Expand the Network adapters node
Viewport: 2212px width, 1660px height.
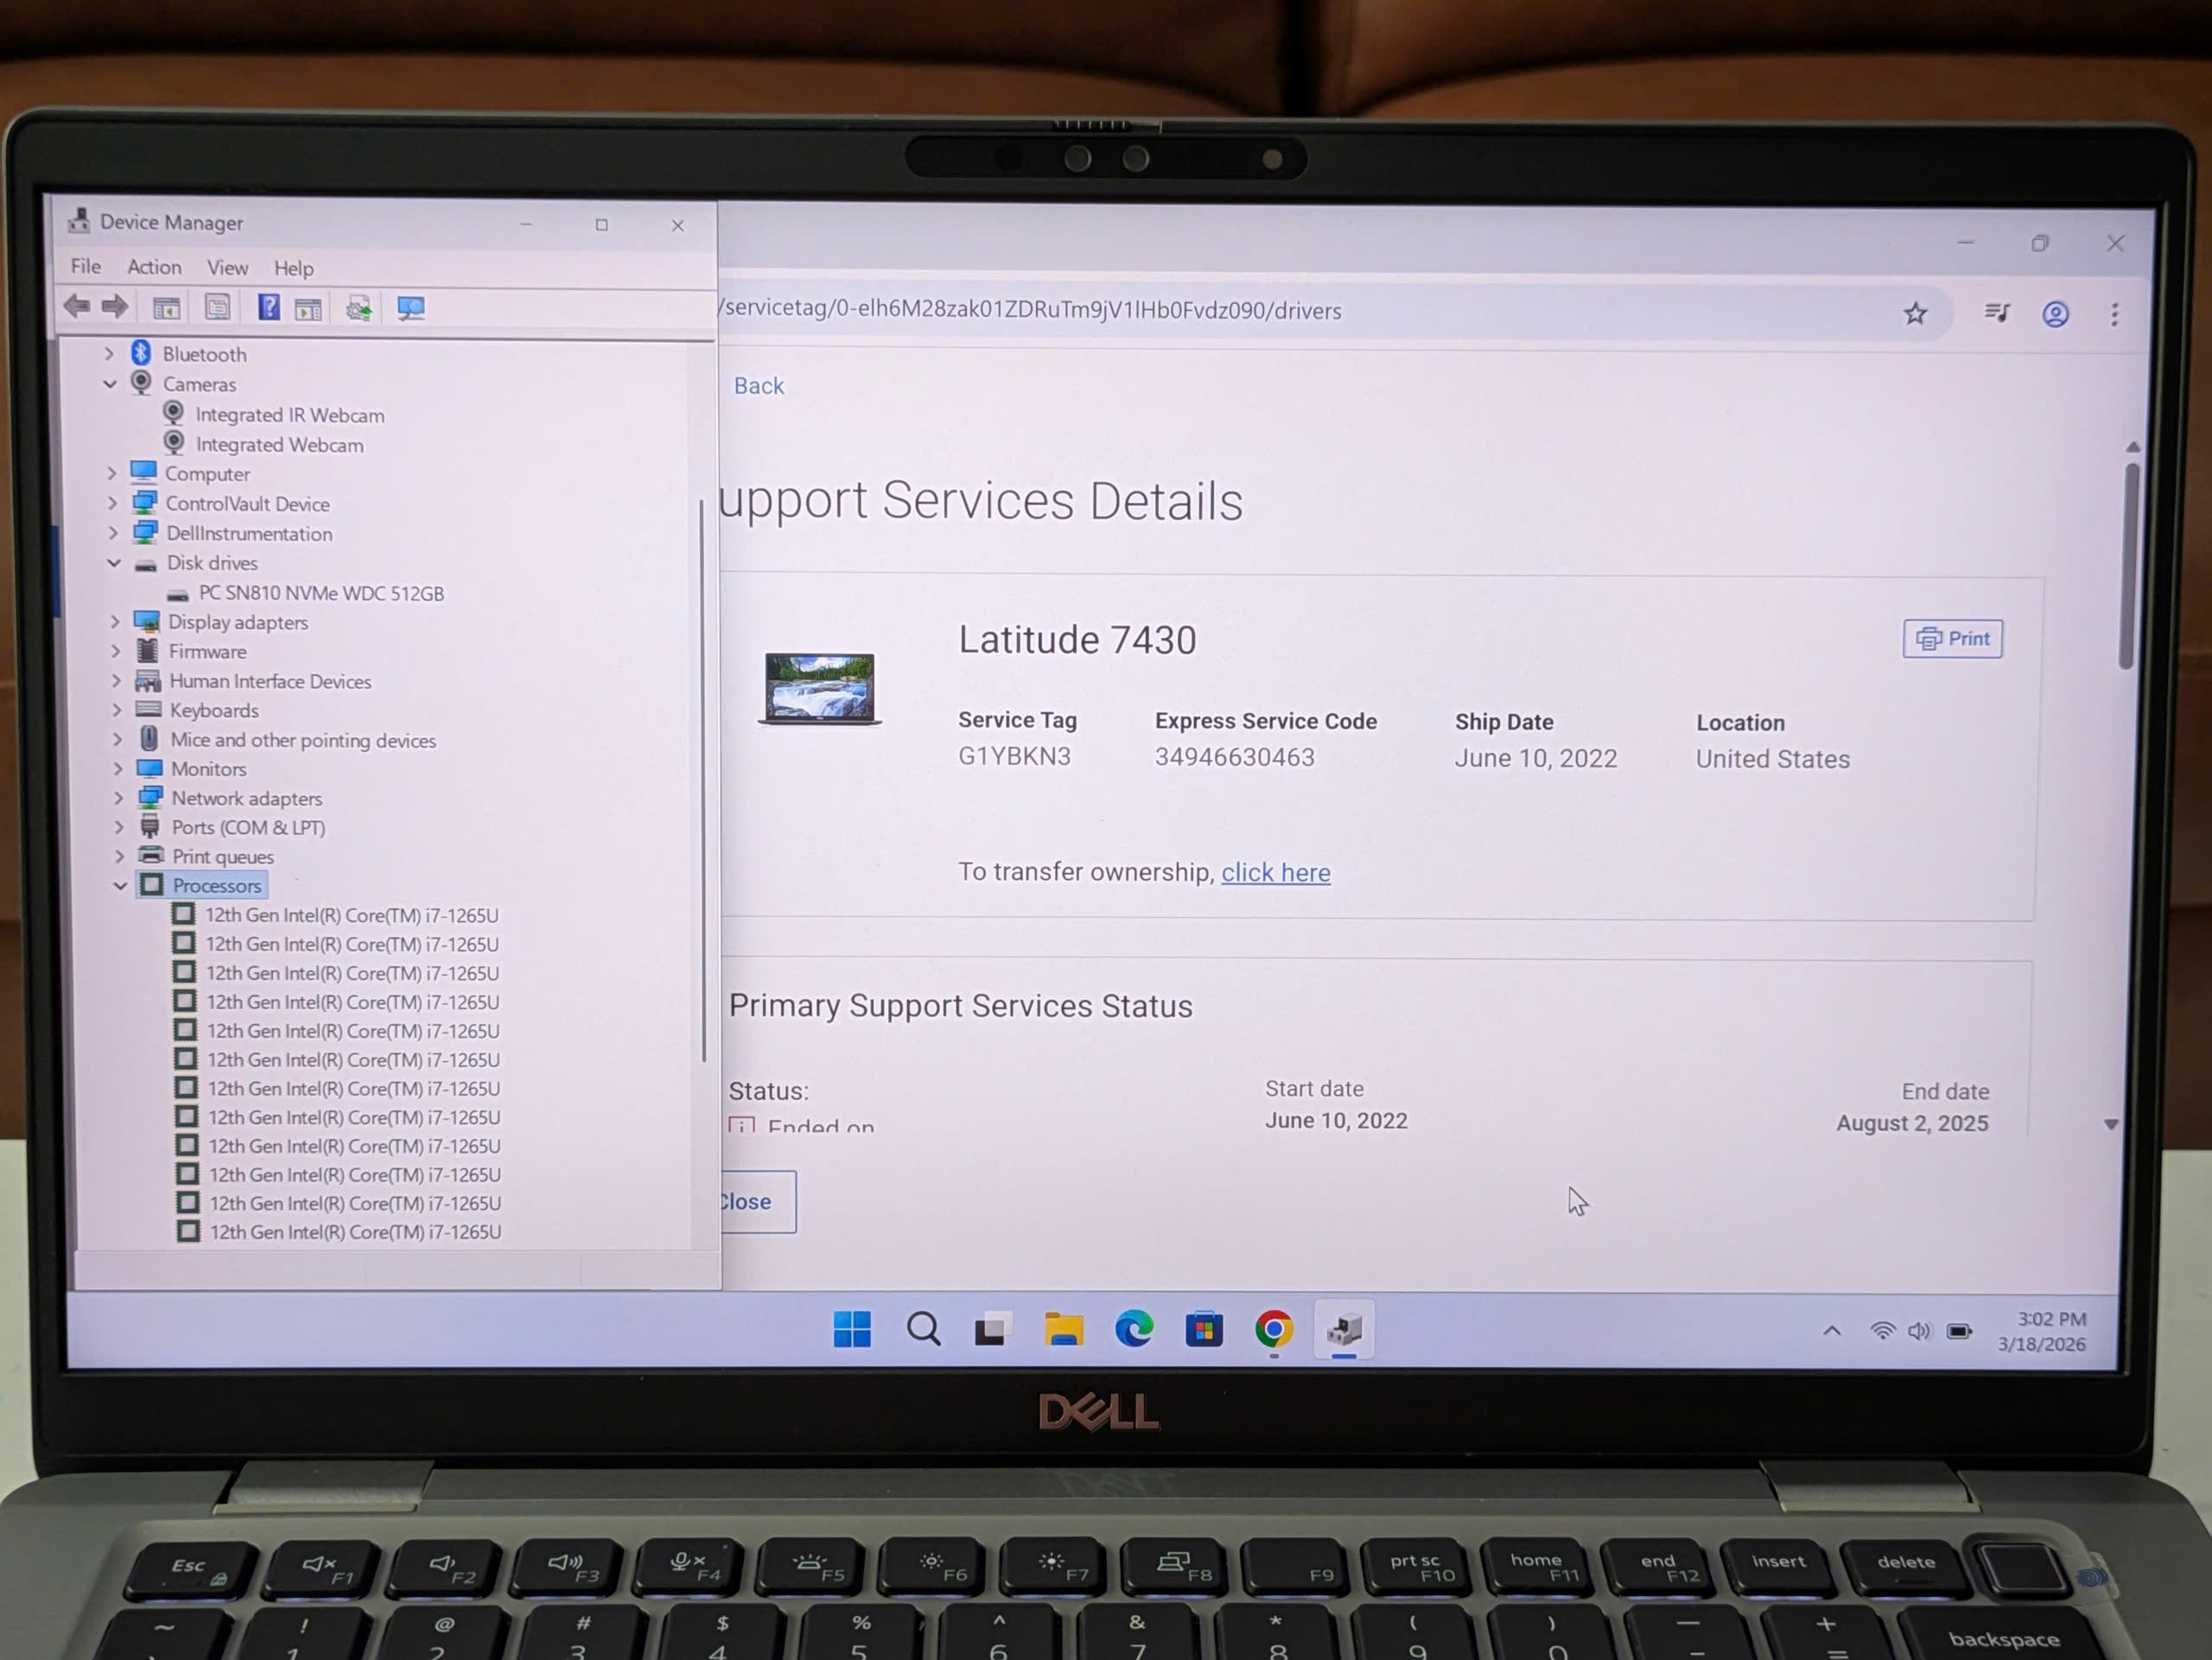[118, 797]
